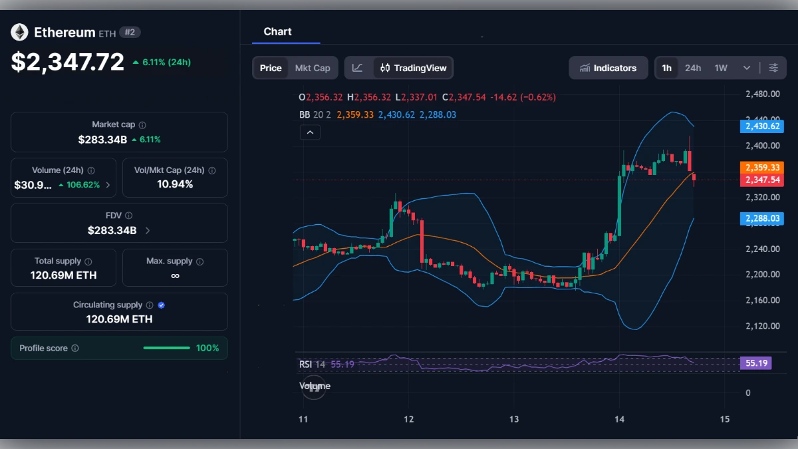Image resolution: width=798 pixels, height=449 pixels.
Task: Click the Market cap info icon
Action: 142,124
